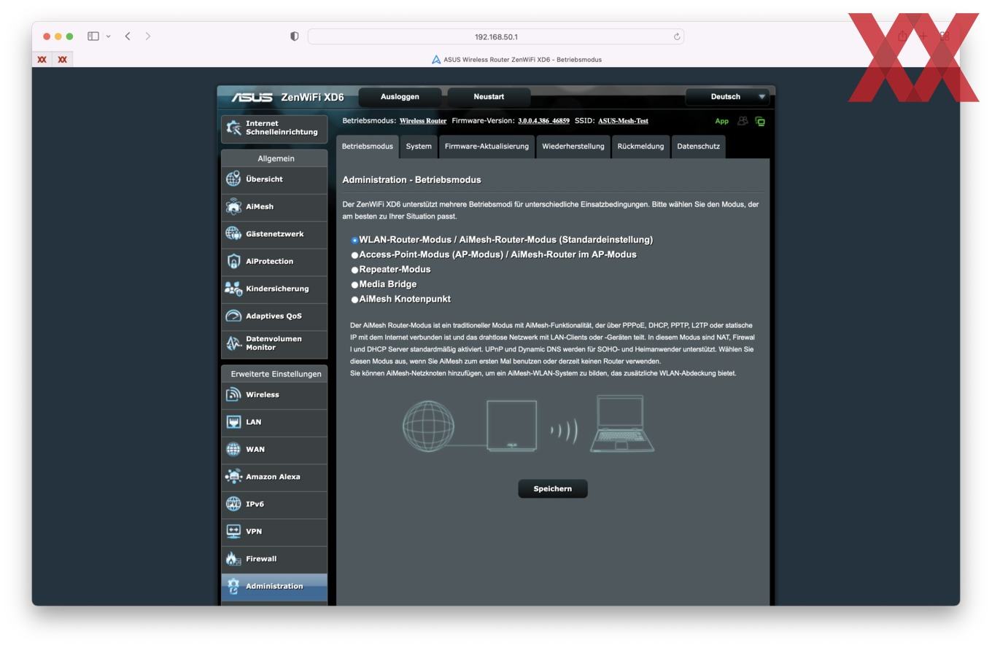Select WLAN-Router-Modus radio option
The width and height of the screenshot is (992, 648).
click(355, 240)
